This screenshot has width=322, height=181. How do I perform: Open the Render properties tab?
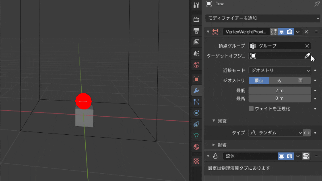coord(196,19)
